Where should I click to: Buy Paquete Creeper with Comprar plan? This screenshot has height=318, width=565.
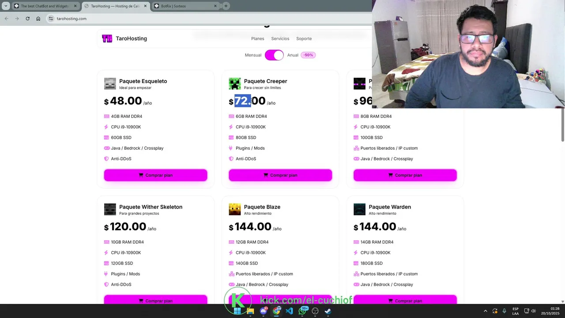pyautogui.click(x=280, y=175)
